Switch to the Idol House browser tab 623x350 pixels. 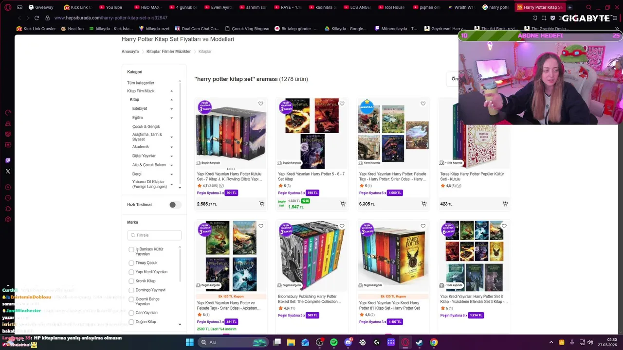point(391,7)
